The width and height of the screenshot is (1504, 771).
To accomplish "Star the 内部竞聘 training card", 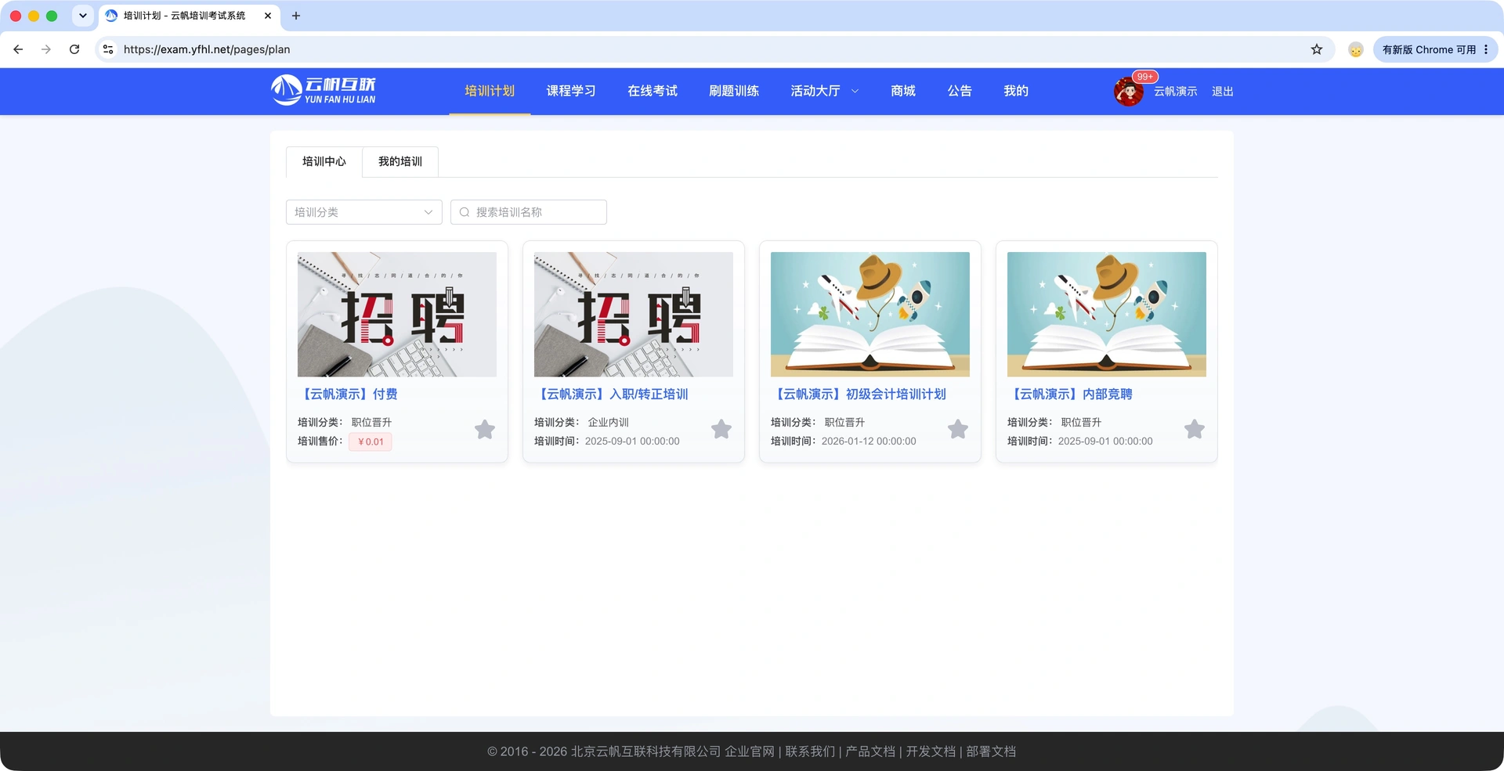I will coord(1195,430).
